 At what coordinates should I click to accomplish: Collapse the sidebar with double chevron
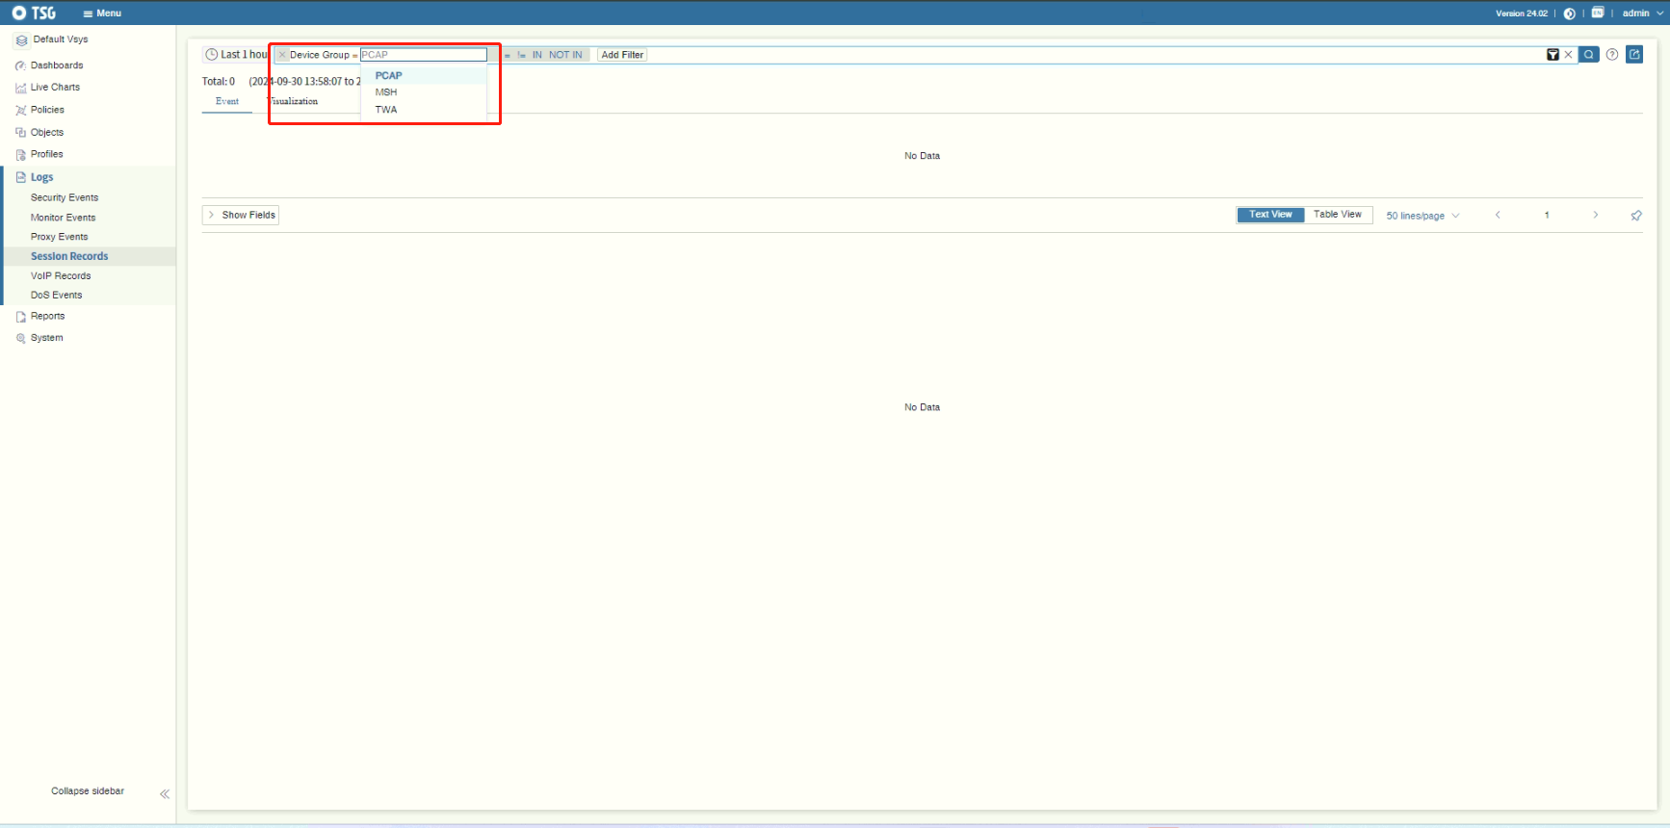click(165, 794)
